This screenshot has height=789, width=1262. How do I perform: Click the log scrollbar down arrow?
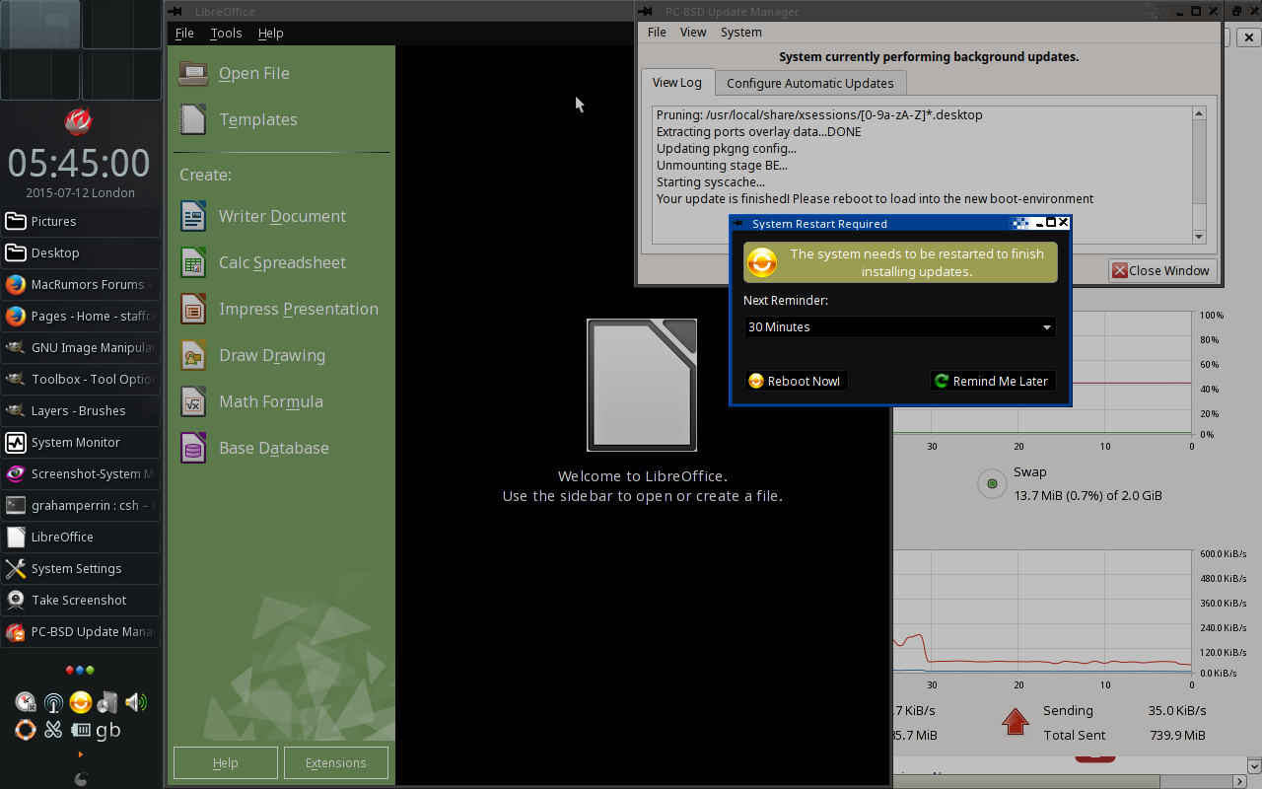click(1199, 237)
